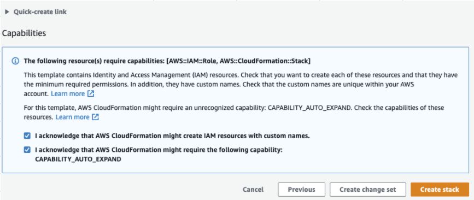This screenshot has width=474, height=200.
Task: Open the first Learn more link about IAM names
Action: [68, 93]
